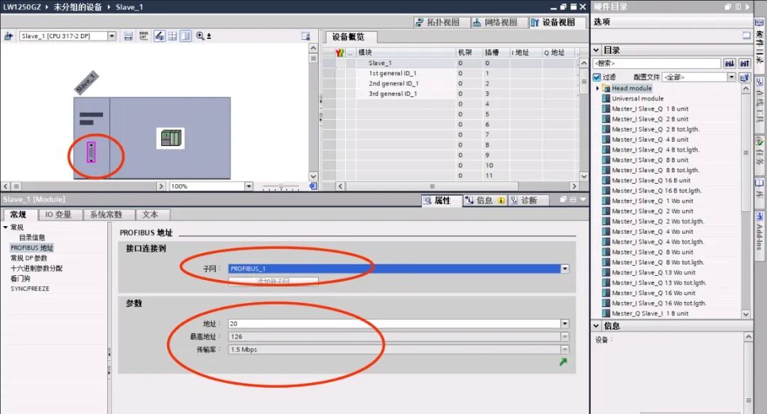Toggle the show module labels toolbar icon

coord(128,36)
